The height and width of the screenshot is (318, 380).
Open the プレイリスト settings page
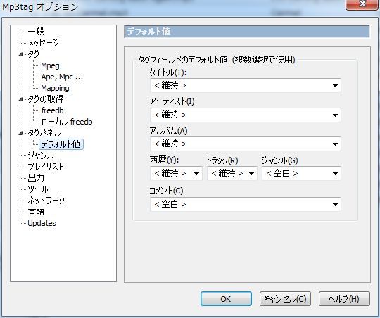pyautogui.click(x=46, y=167)
